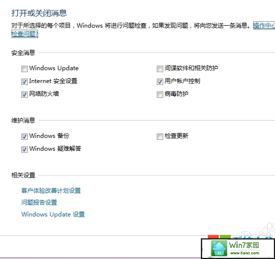
Task: Tick the 间谍软件和相关防护 checkbox
Action: pyautogui.click(x=160, y=69)
